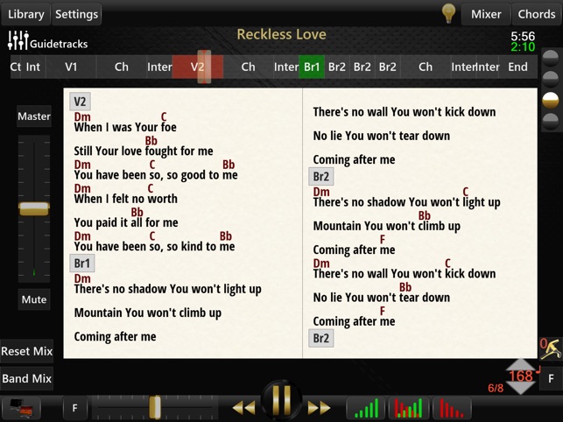Switch to the Mixer view
563x422 pixels.
486,14
